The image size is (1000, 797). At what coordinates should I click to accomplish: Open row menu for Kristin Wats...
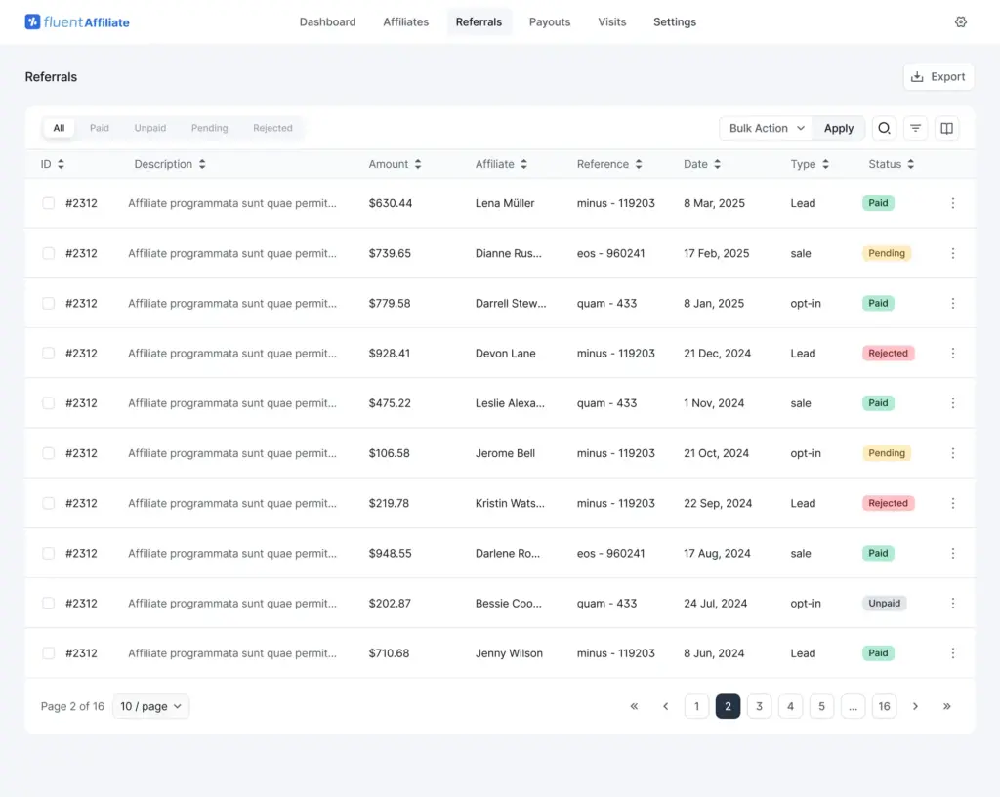(x=953, y=503)
